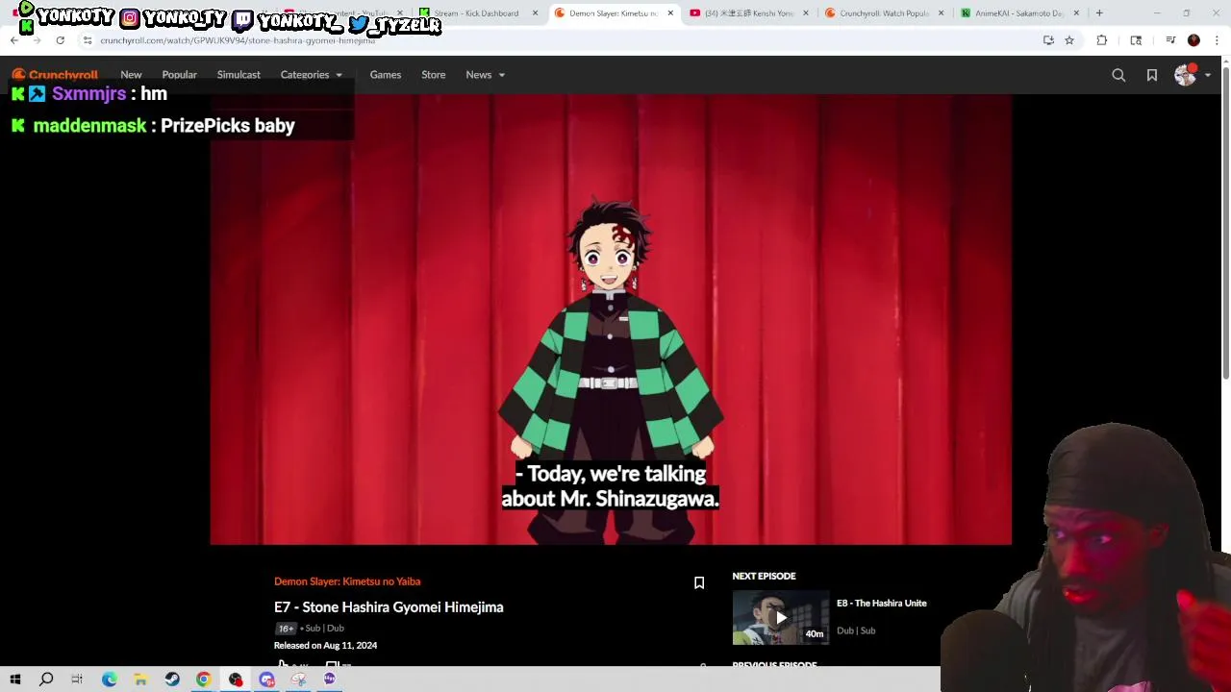
Task: Open the Games menu item
Action: click(385, 75)
